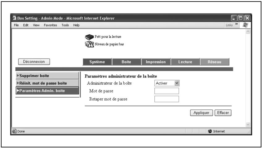Click the Internet Explorer page icon in title bar
The width and height of the screenshot is (262, 148).
[15, 18]
